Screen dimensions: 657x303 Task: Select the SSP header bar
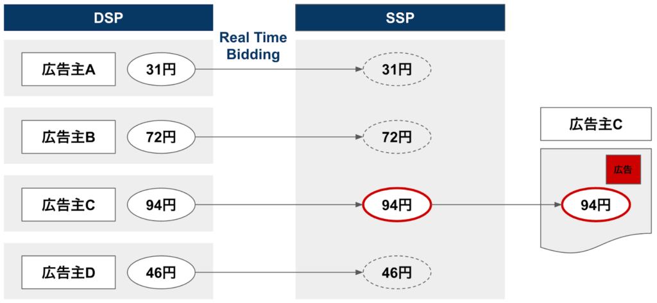point(400,18)
